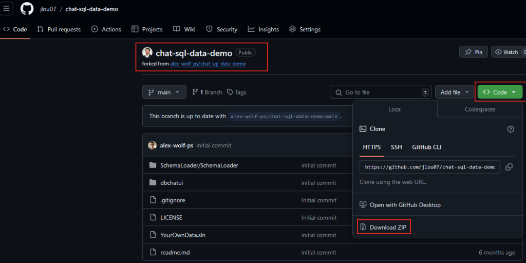Click the alex-wolf-ps/chat-sql-data-demo:main branch reference
Image resolution: width=526 pixels, height=263 pixels.
[x=284, y=117]
